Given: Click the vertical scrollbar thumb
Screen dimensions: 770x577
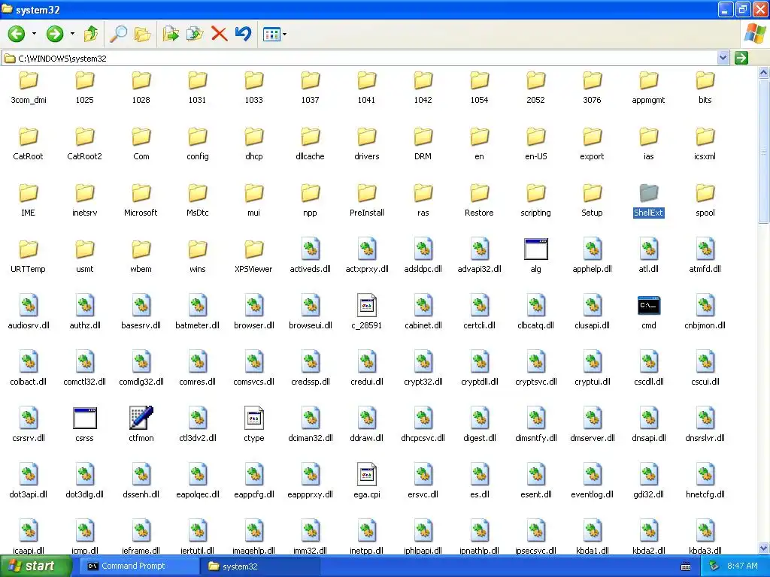Looking at the screenshot, I should [764, 151].
